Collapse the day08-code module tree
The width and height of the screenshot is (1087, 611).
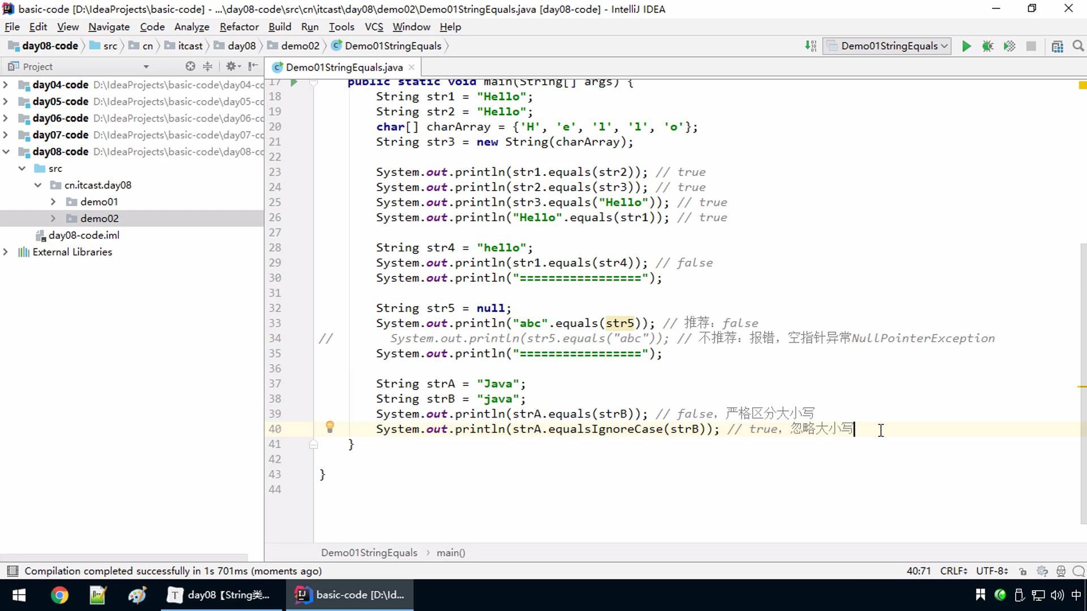pos(6,152)
